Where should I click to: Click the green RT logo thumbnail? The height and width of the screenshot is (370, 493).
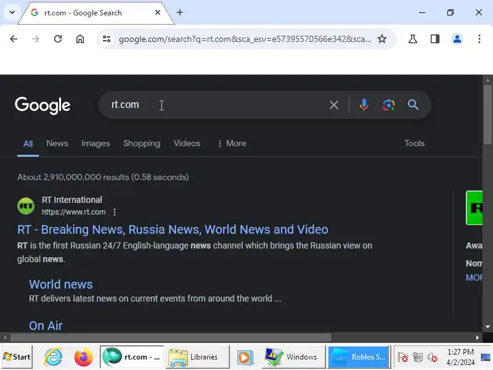coord(474,208)
